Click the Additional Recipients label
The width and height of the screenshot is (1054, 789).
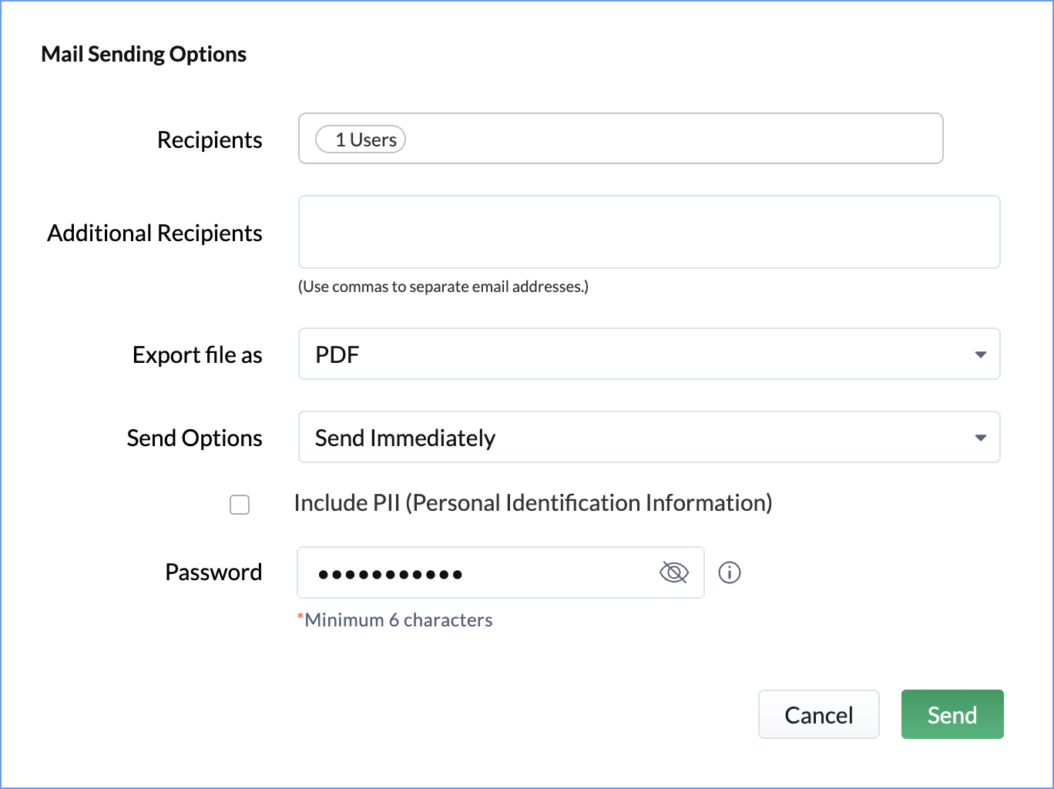coord(155,233)
